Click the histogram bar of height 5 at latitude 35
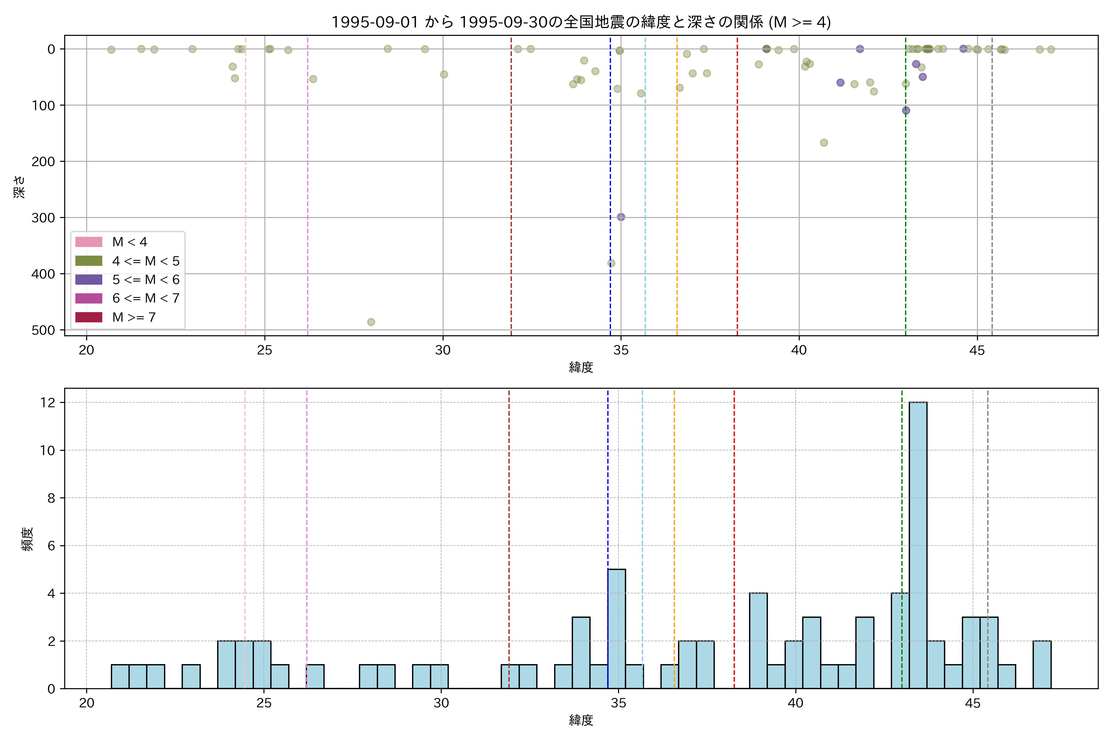Viewport: 1112px width, 741px height. [617, 629]
